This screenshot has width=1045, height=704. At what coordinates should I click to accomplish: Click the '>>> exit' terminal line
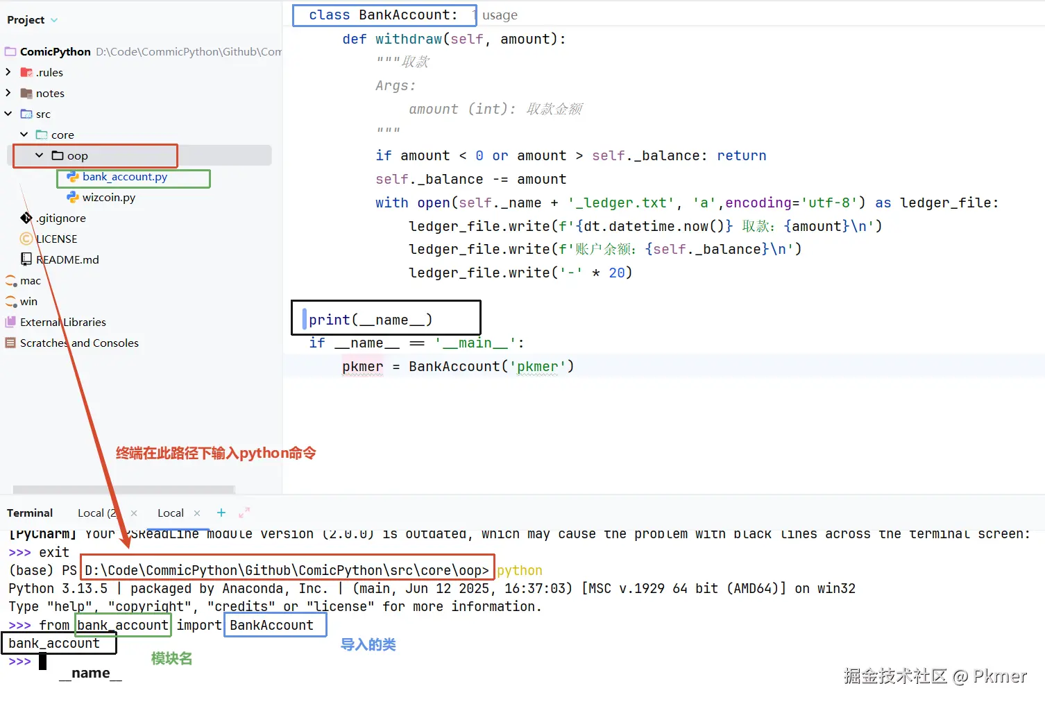tap(39, 553)
